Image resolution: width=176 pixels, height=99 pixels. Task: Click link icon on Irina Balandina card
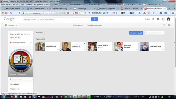(58, 50)
